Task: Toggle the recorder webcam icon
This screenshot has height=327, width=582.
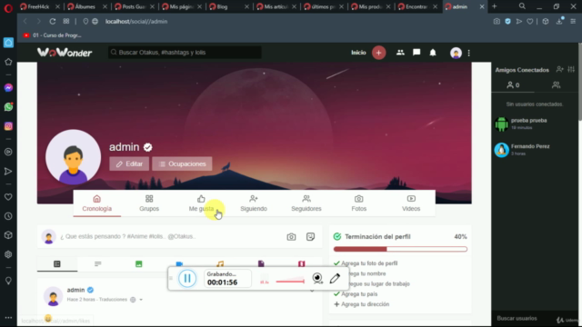Action: (317, 279)
